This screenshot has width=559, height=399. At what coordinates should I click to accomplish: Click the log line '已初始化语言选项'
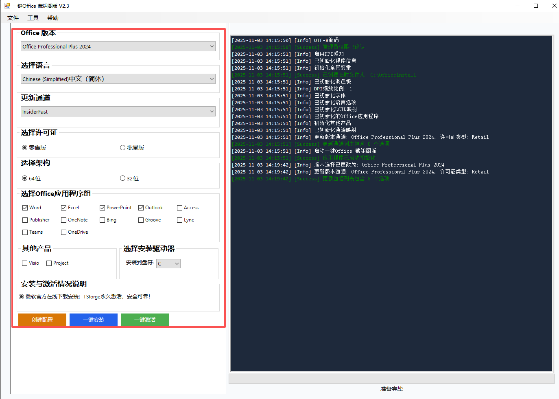(x=294, y=103)
